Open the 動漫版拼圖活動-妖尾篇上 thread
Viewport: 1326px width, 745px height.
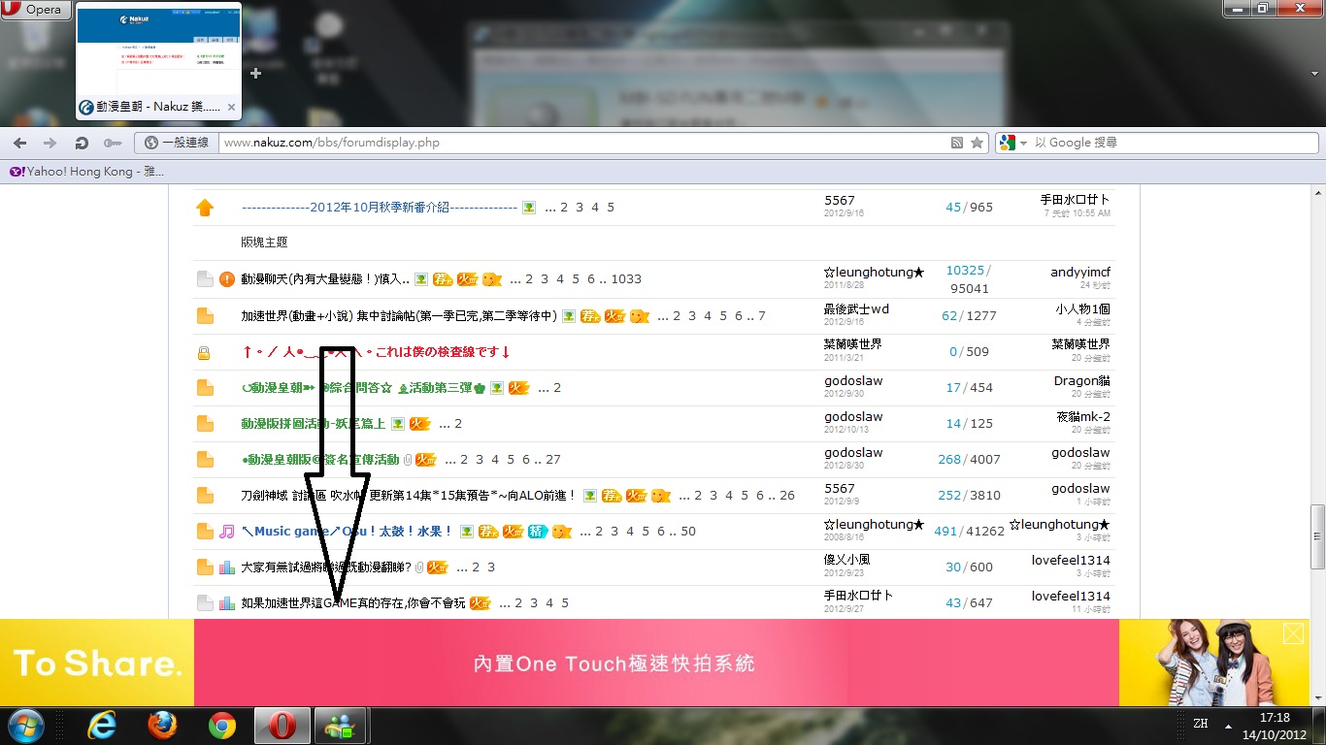[x=314, y=424]
